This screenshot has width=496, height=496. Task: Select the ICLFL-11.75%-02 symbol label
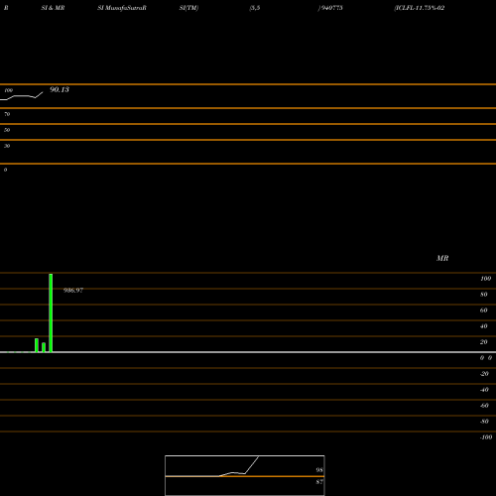420,8
